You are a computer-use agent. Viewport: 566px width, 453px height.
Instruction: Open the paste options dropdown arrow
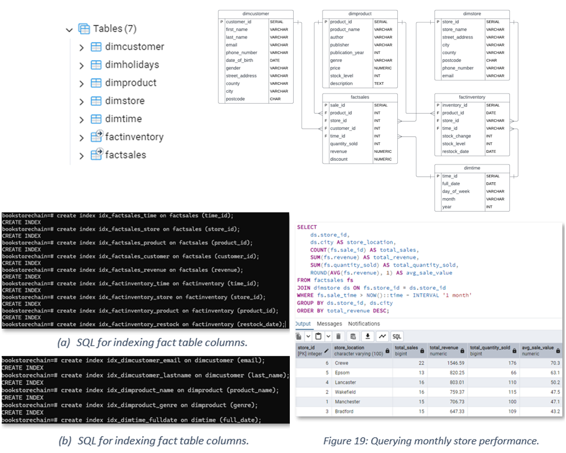click(328, 337)
